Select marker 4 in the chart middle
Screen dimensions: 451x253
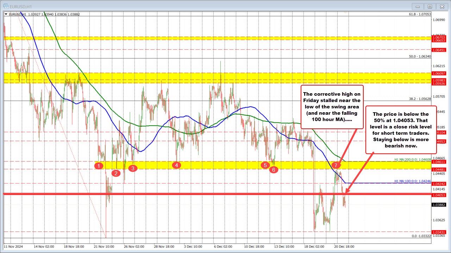176,165
